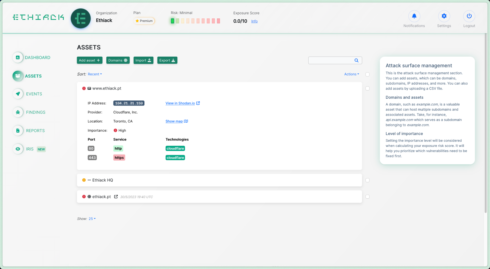Open the IRIS eye icon

point(18,149)
